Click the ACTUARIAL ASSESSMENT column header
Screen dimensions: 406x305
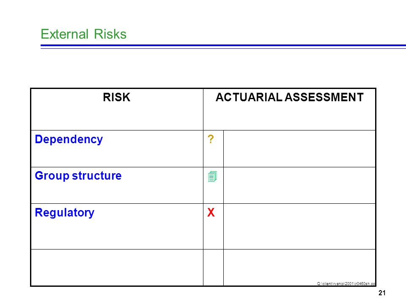pos(289,97)
